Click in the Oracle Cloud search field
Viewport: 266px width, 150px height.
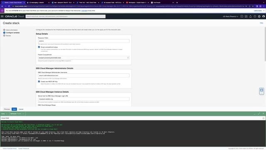(66, 16)
